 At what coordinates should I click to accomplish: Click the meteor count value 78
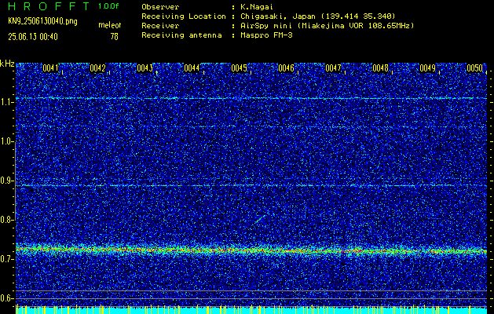(115, 37)
